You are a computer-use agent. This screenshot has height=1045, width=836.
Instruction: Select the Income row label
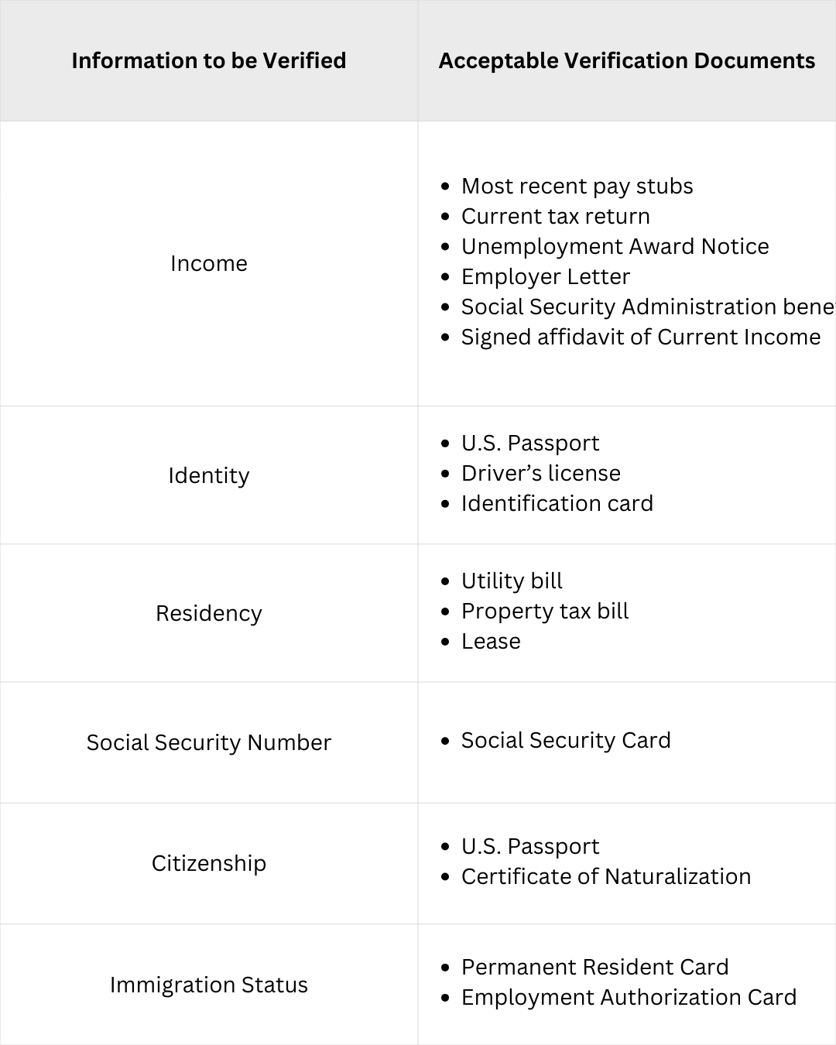209,263
